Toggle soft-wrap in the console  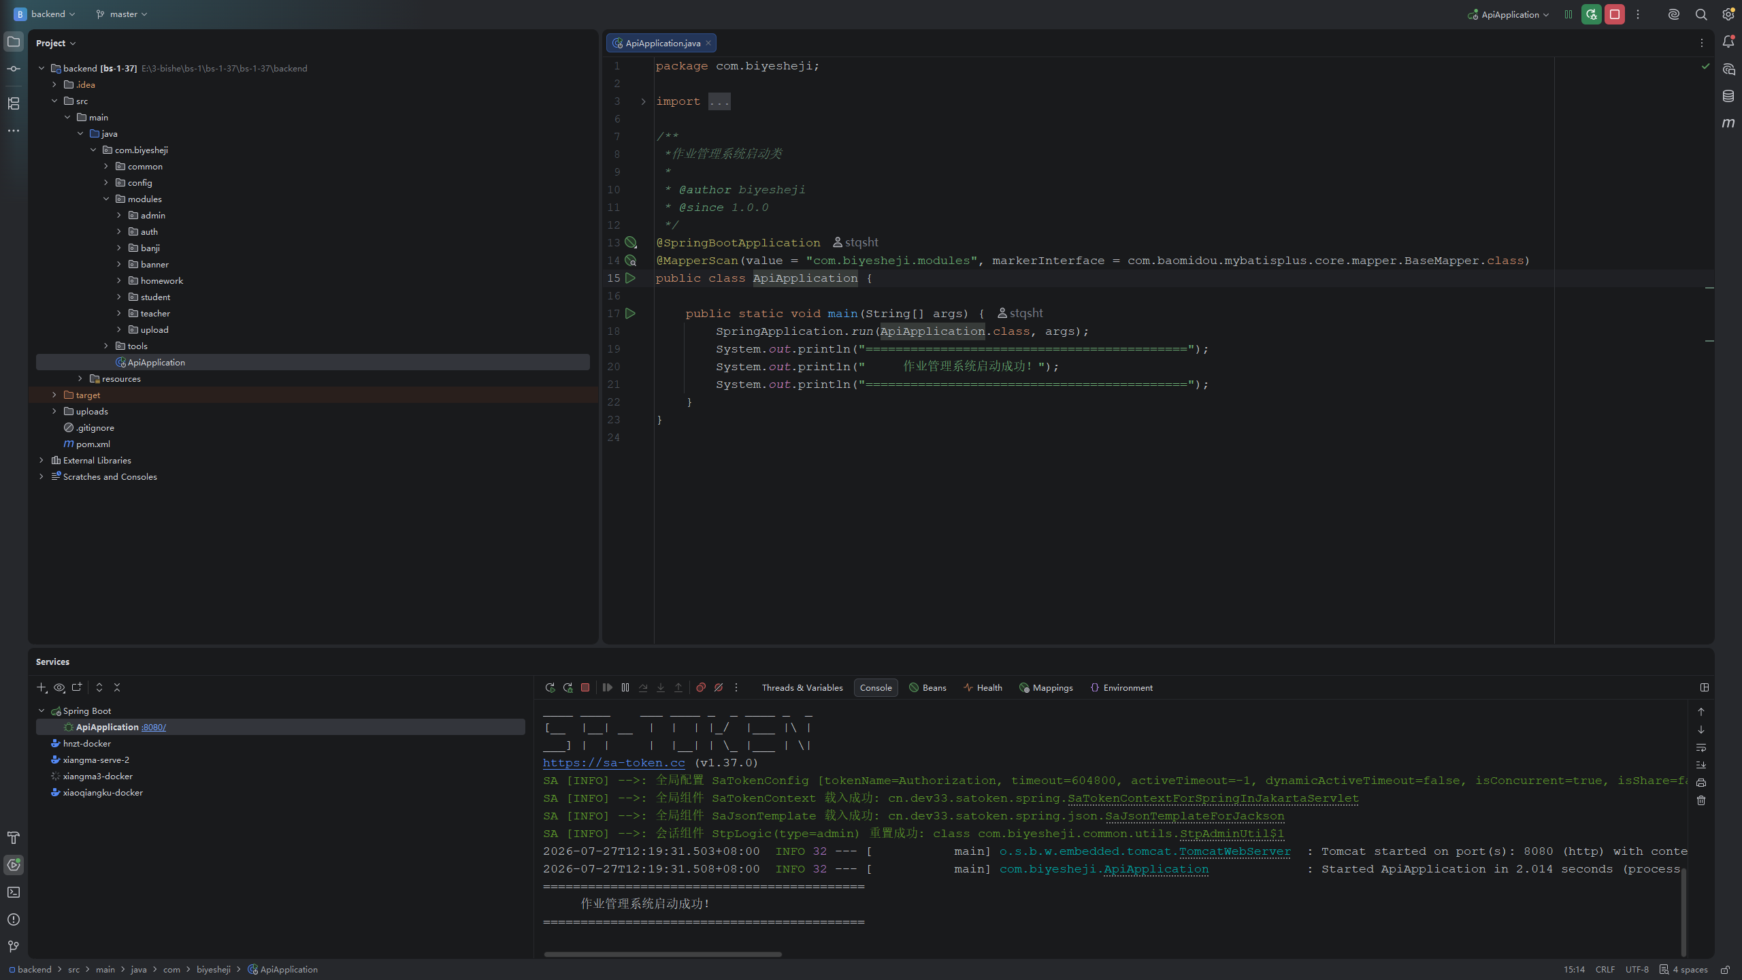pyautogui.click(x=1701, y=747)
